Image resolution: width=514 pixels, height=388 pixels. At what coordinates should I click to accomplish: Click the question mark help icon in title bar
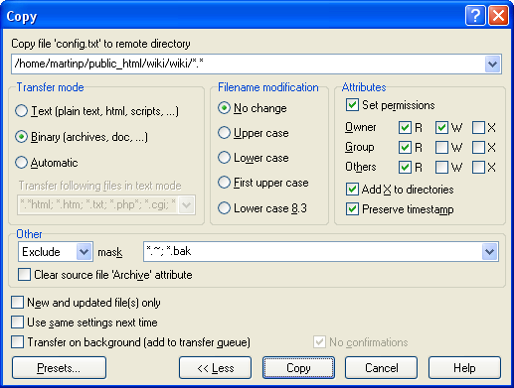(x=475, y=16)
